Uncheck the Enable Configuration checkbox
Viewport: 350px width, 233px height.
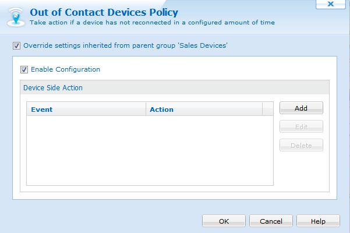pos(24,69)
